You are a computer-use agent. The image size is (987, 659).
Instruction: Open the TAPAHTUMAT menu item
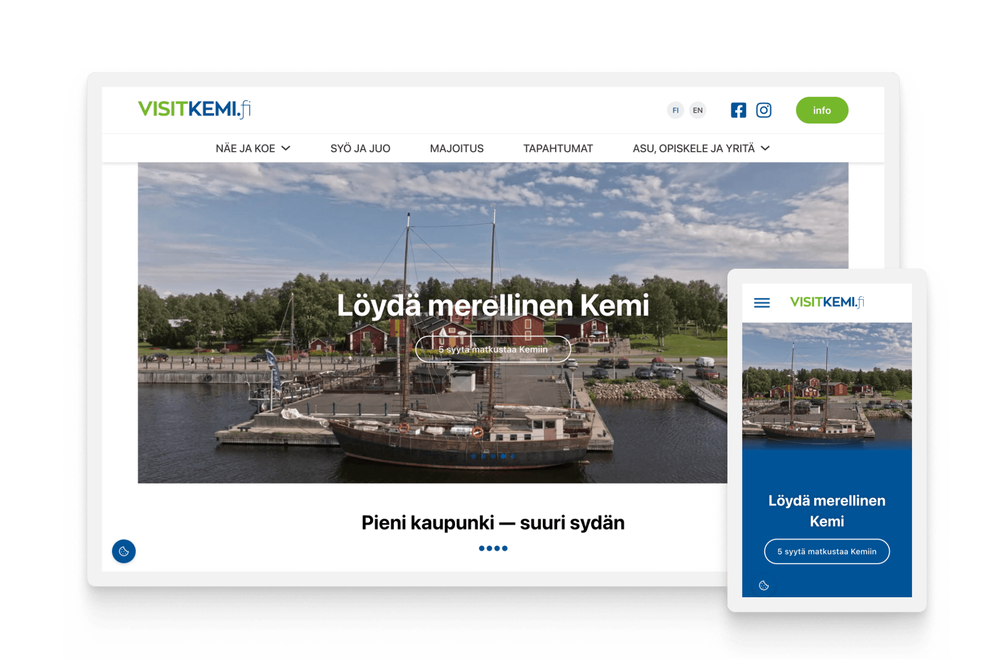pyautogui.click(x=558, y=149)
